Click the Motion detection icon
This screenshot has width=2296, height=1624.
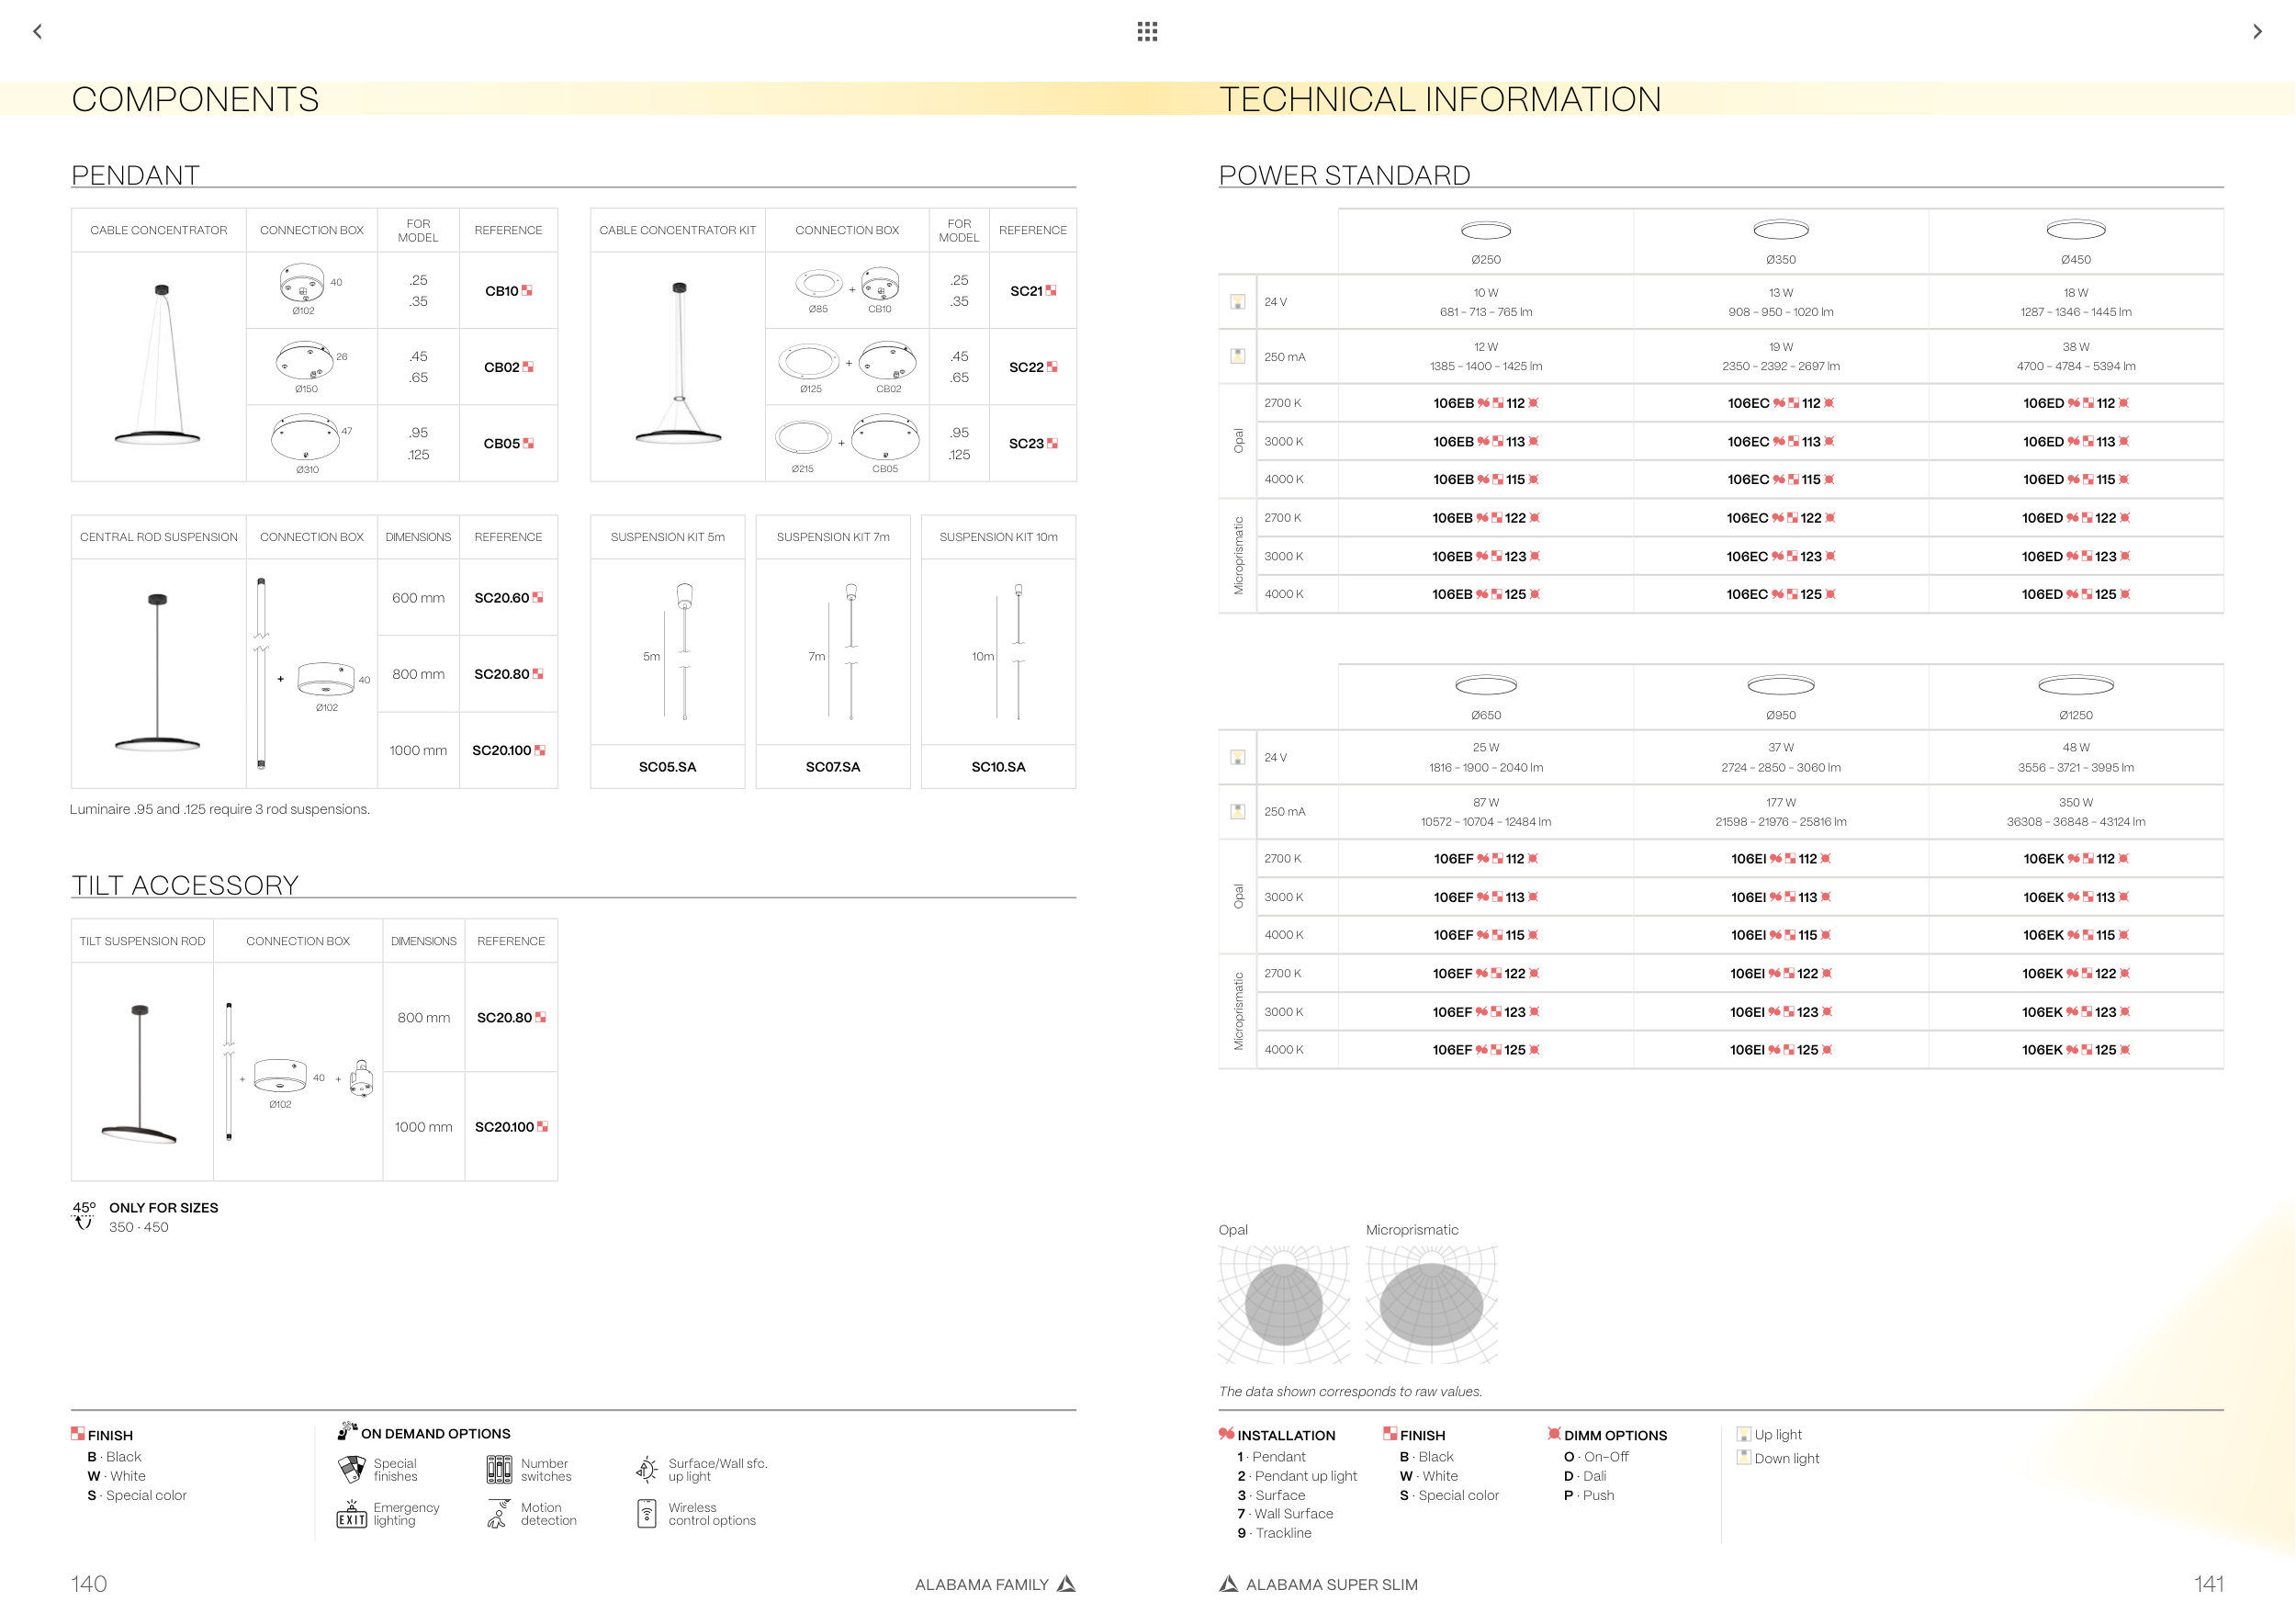click(498, 1514)
